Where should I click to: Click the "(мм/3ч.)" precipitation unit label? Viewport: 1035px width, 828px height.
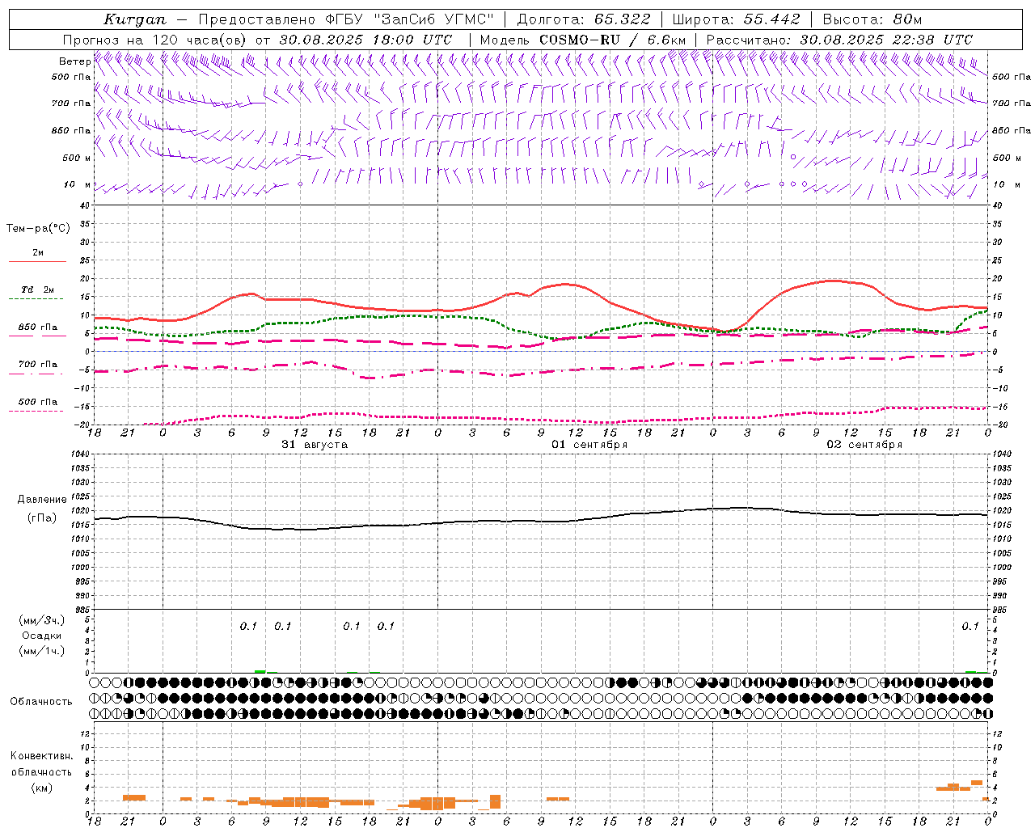pyautogui.click(x=42, y=620)
